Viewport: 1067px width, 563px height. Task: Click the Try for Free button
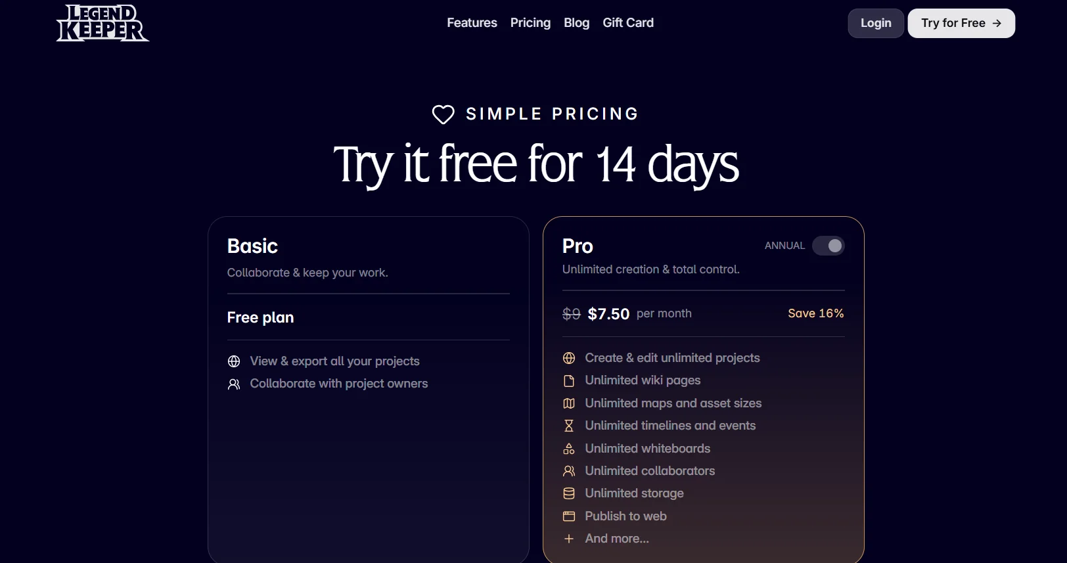(x=961, y=23)
